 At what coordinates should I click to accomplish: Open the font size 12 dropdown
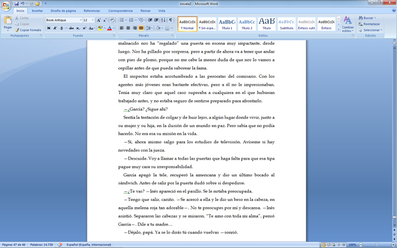pyautogui.click(x=93, y=20)
